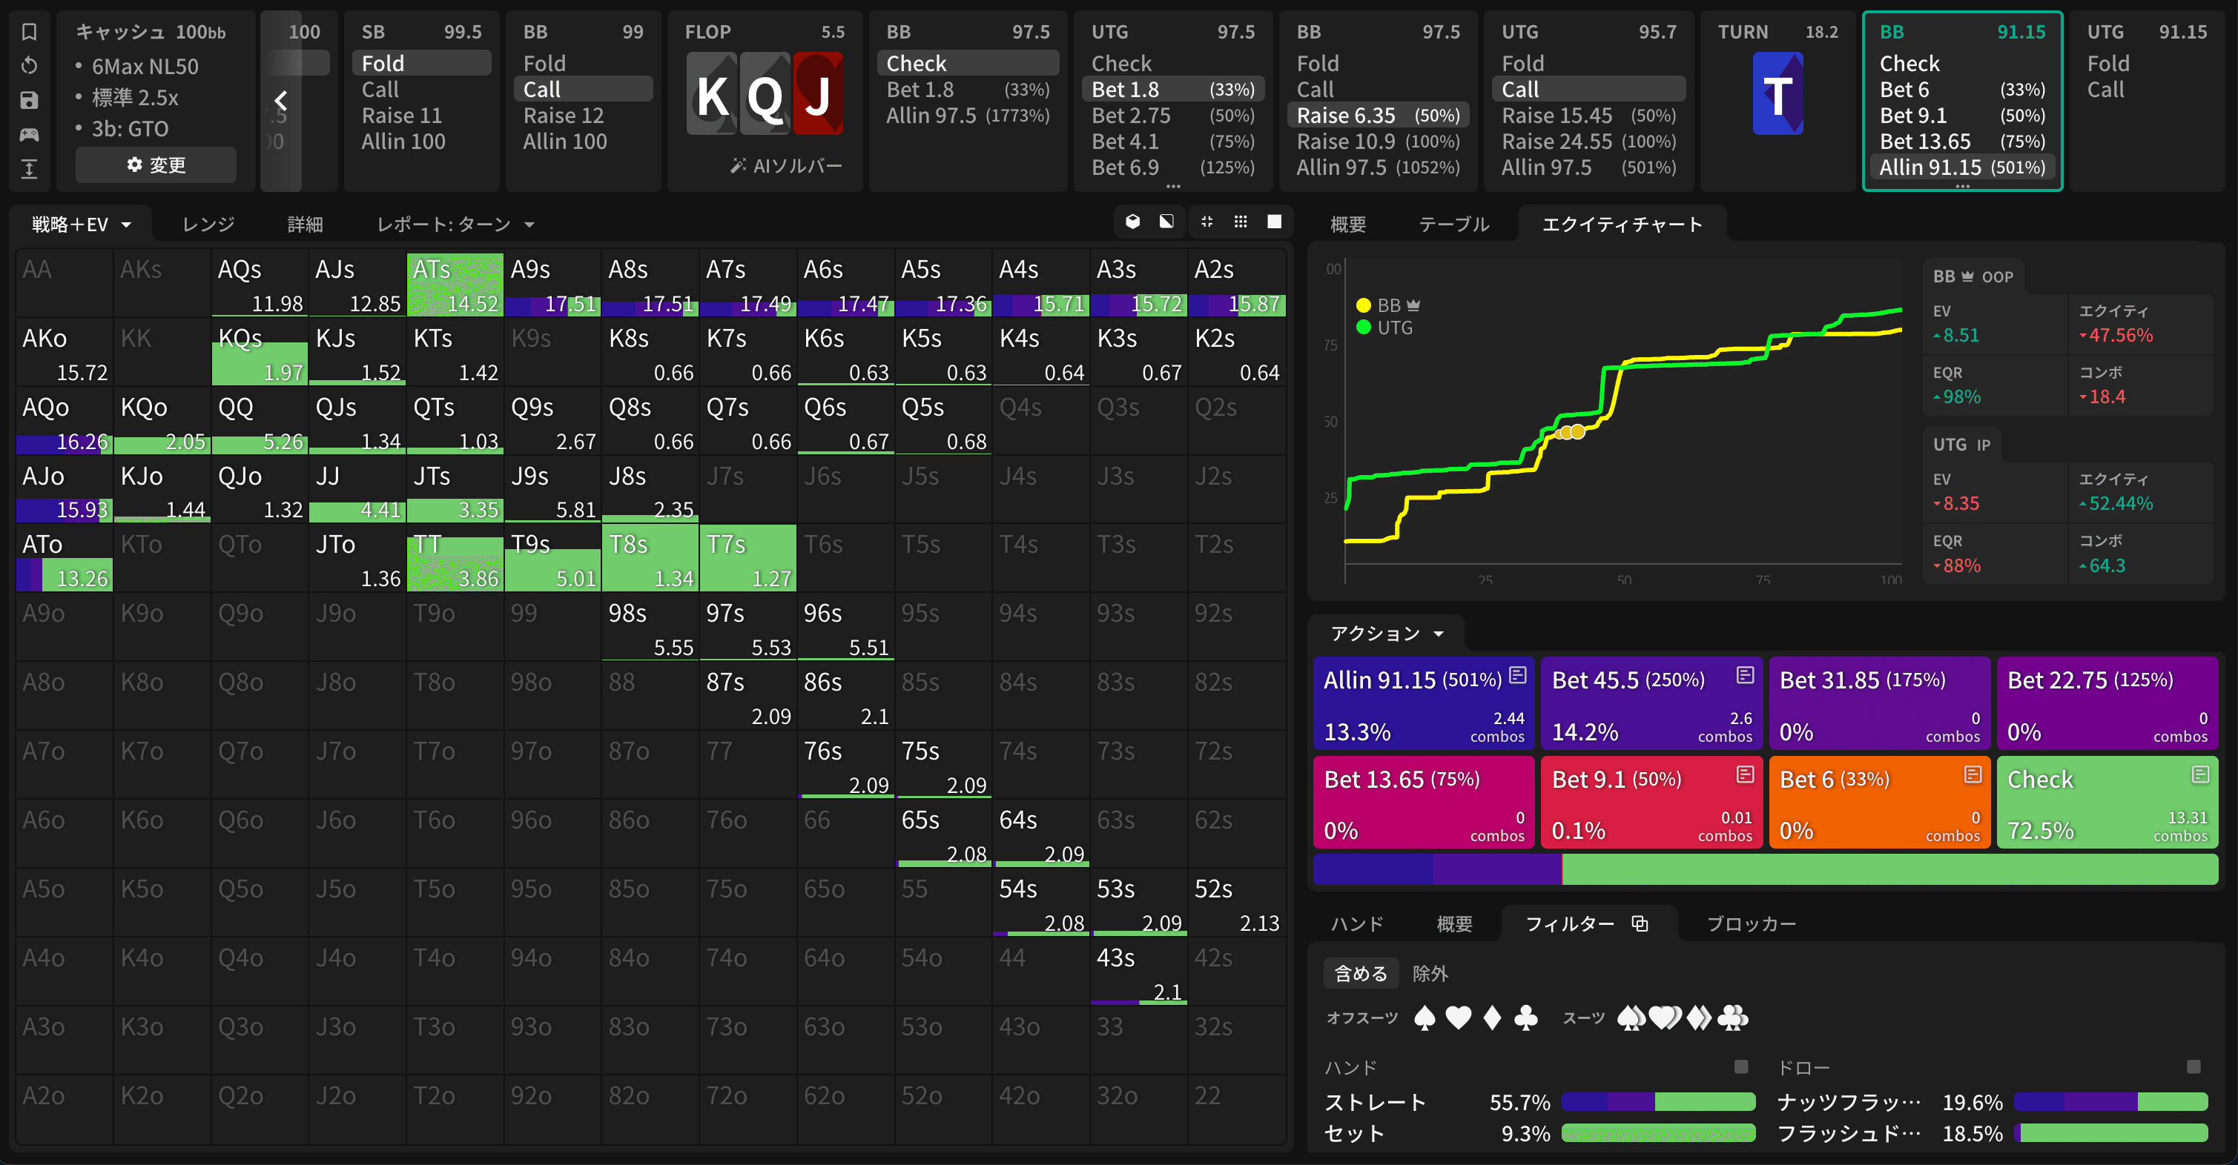Toggle the ドロー category checkbox
Image resolution: width=2238 pixels, height=1165 pixels.
tap(2194, 1066)
